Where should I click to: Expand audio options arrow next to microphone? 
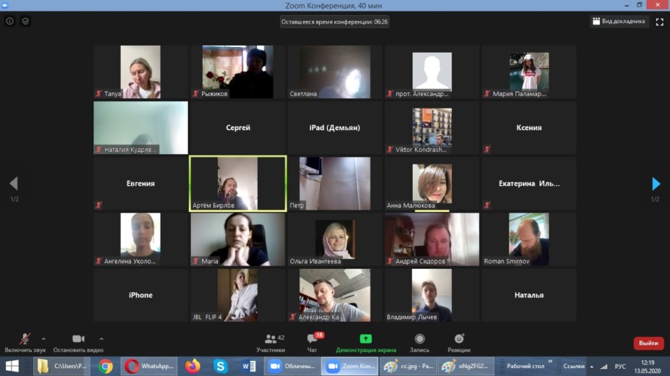point(44,339)
